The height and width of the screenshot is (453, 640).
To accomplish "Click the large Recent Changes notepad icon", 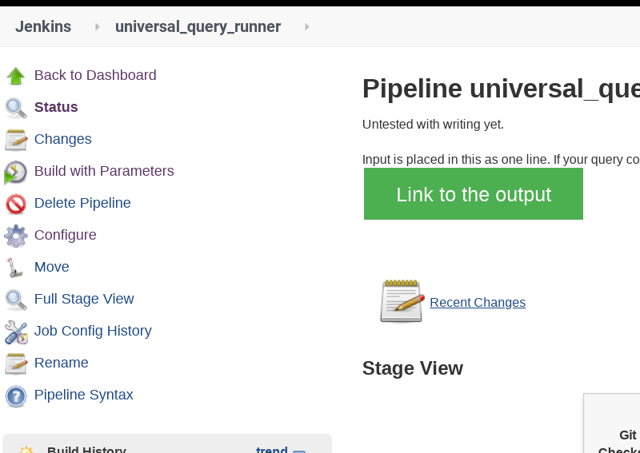I will point(402,301).
